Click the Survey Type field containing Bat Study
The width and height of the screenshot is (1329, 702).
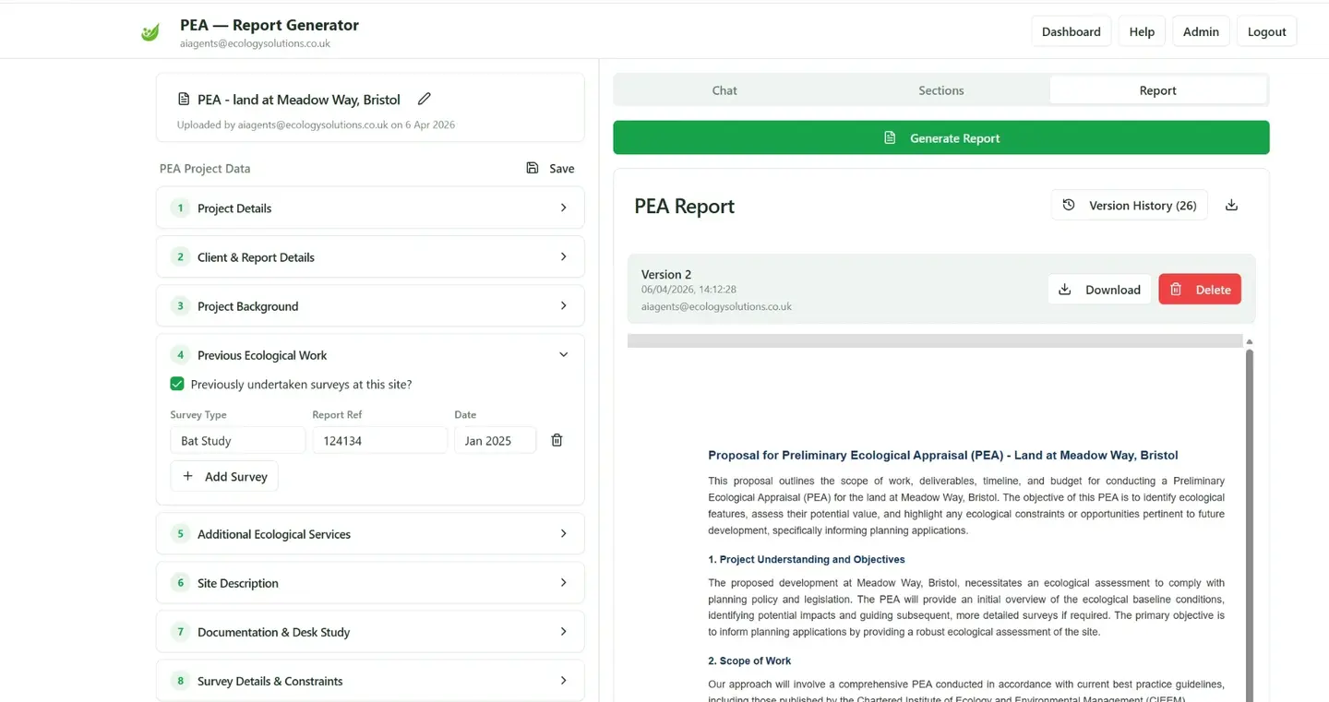point(238,440)
